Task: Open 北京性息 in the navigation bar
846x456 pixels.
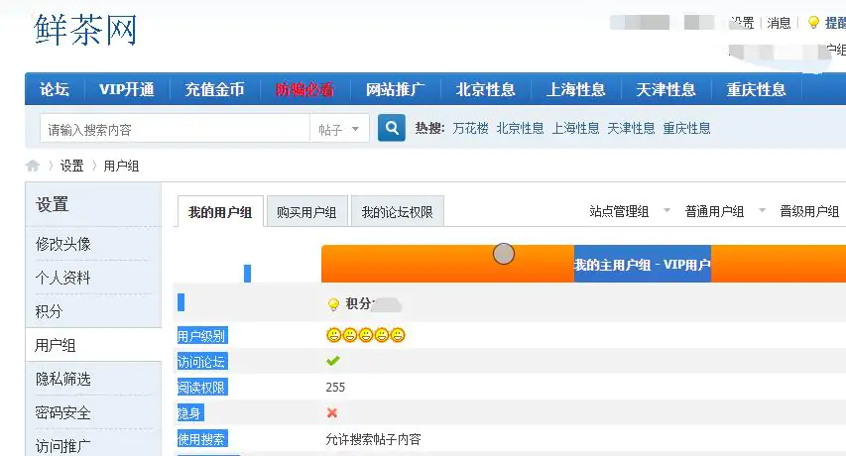Action: 486,89
